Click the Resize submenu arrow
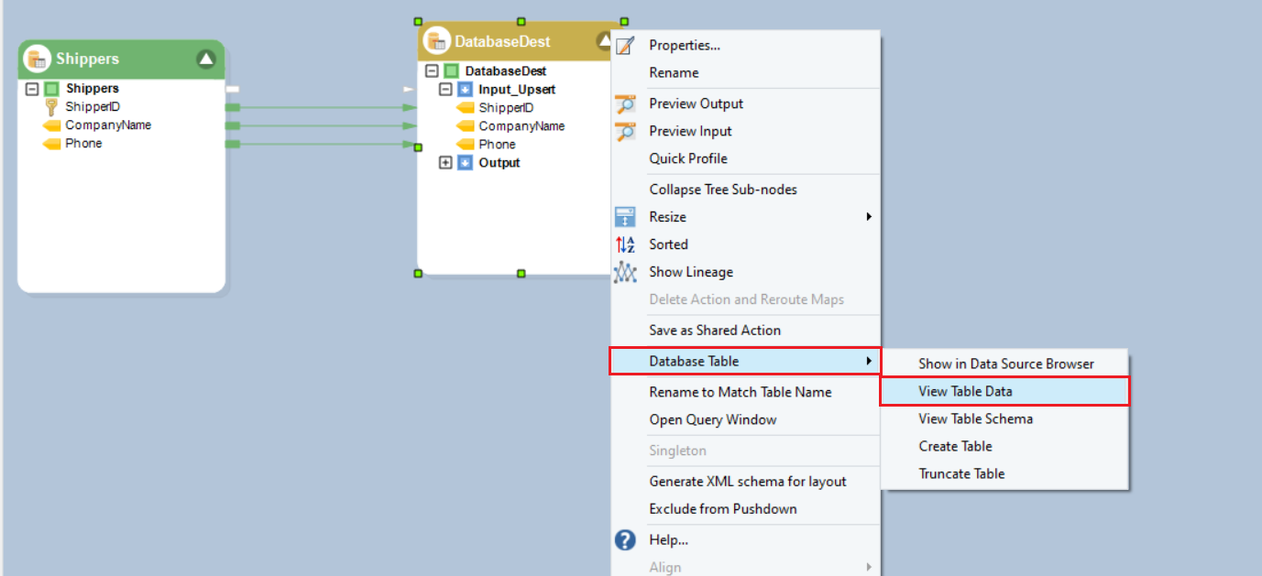Viewport: 1262px width, 576px height. (868, 217)
